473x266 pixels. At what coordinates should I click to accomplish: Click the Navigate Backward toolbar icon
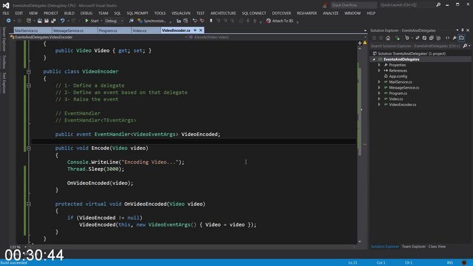(8, 21)
